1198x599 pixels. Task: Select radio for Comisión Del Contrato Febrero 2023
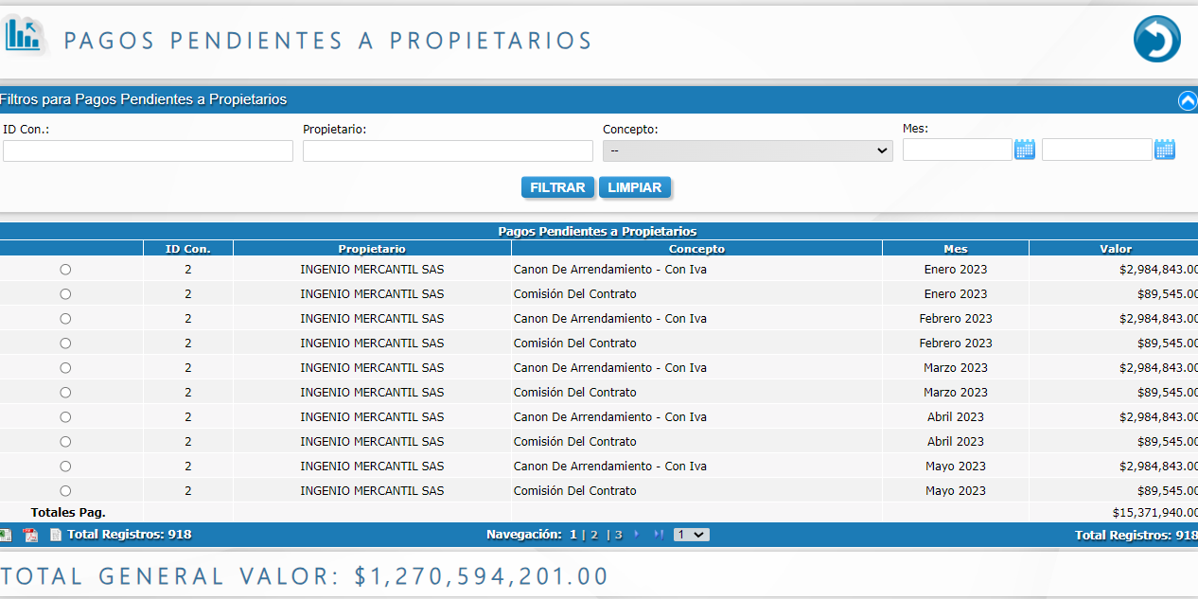65,344
